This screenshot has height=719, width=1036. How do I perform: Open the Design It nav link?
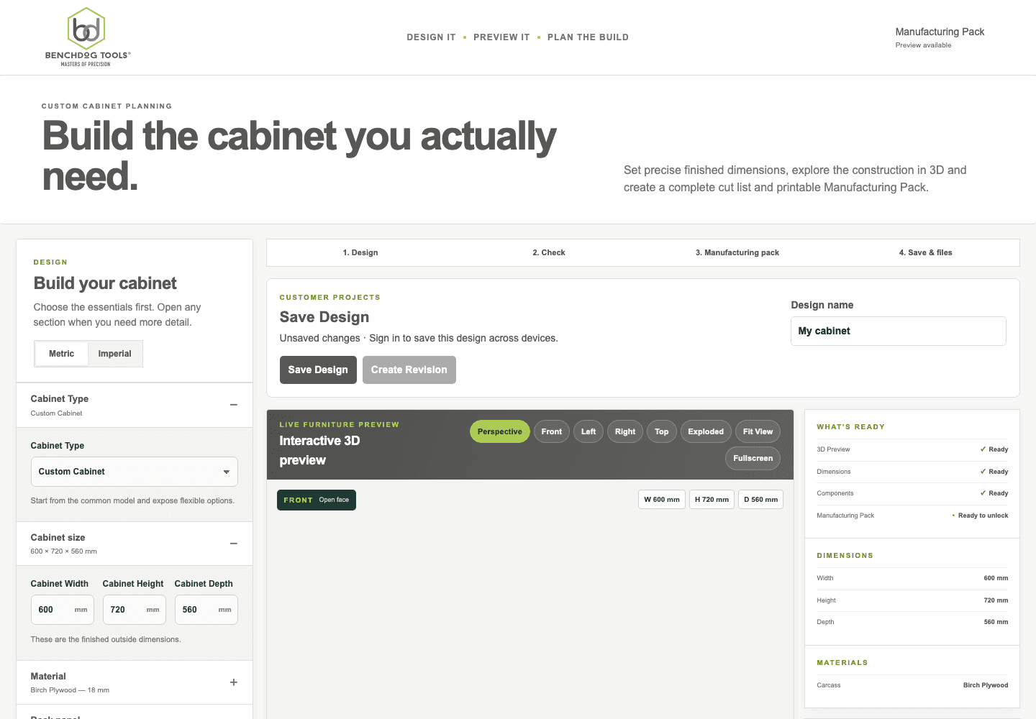pos(432,37)
